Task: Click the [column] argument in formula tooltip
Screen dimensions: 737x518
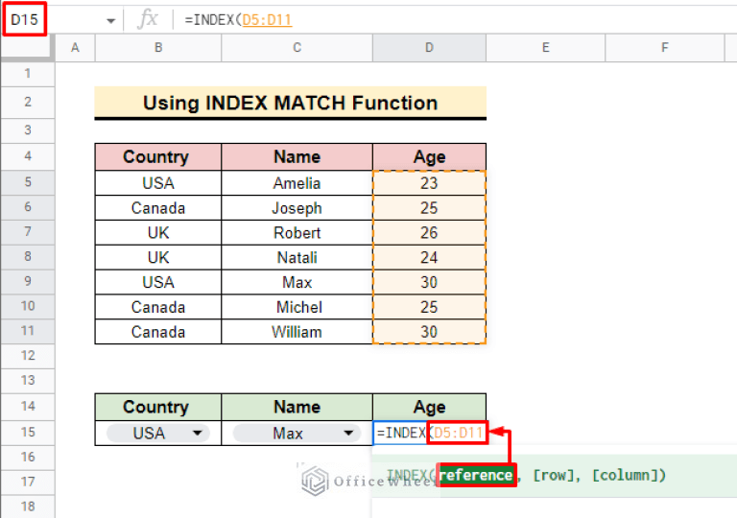Action: click(x=625, y=475)
